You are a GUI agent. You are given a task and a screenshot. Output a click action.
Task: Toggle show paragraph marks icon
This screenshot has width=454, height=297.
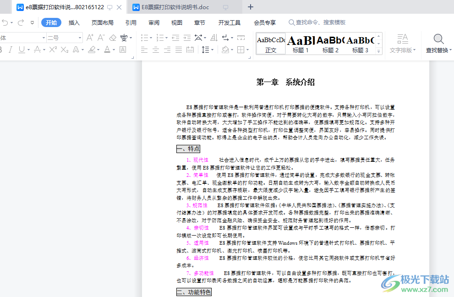225,38
